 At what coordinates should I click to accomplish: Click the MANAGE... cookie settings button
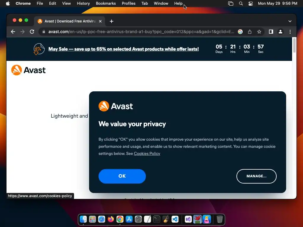(x=257, y=176)
